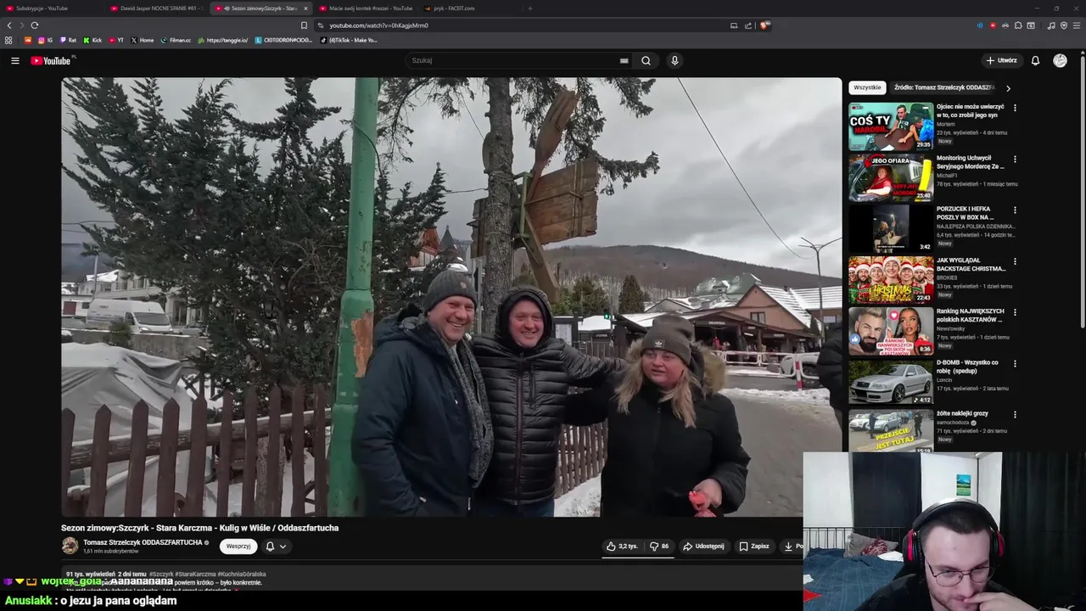Click the 1,61 mln subskrybentów text
The width and height of the screenshot is (1086, 611).
pyautogui.click(x=110, y=552)
